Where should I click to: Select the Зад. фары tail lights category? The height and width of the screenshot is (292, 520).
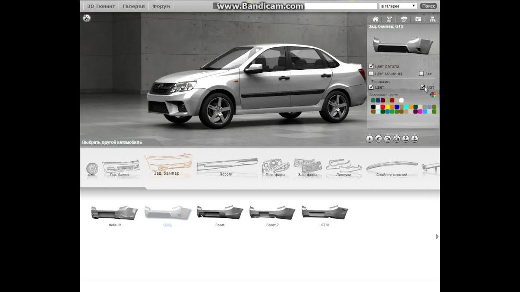tap(308, 168)
